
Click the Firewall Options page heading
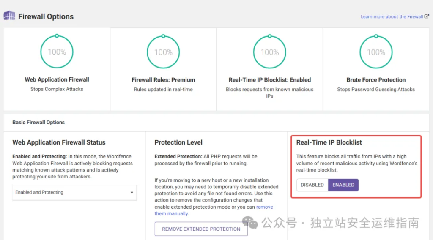pyautogui.click(x=46, y=16)
